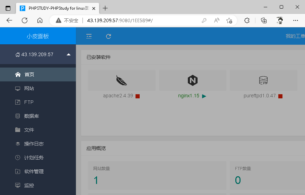The width and height of the screenshot is (305, 195).
Task: Open 我的工单 link in header
Action: (295, 36)
